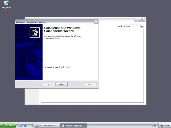
Task: Maximize the Add or Remove Programs window
Action: pos(140,20)
